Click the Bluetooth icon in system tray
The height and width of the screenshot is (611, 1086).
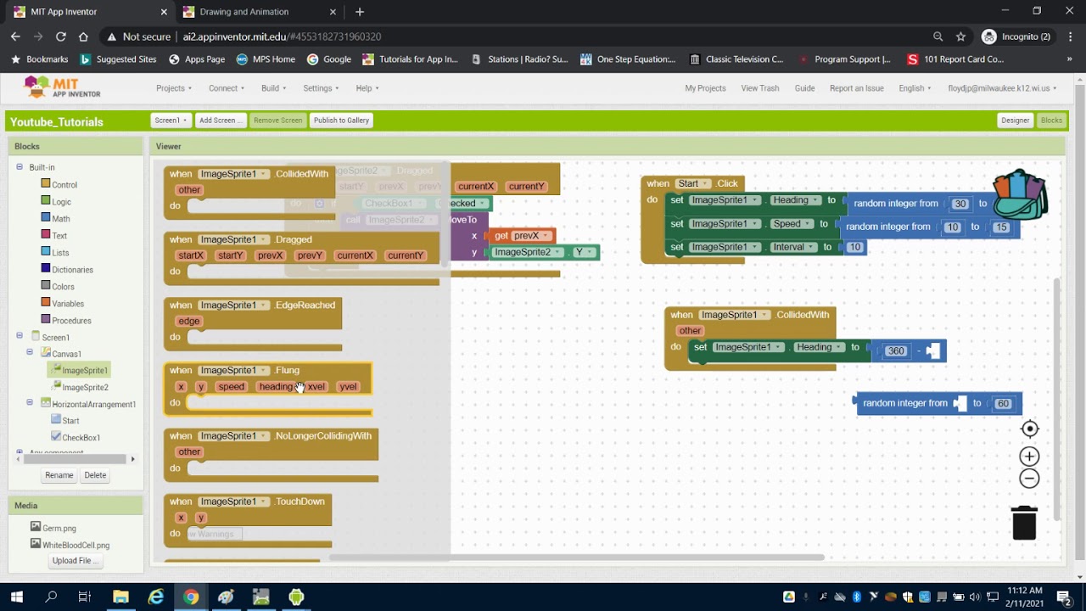857,597
